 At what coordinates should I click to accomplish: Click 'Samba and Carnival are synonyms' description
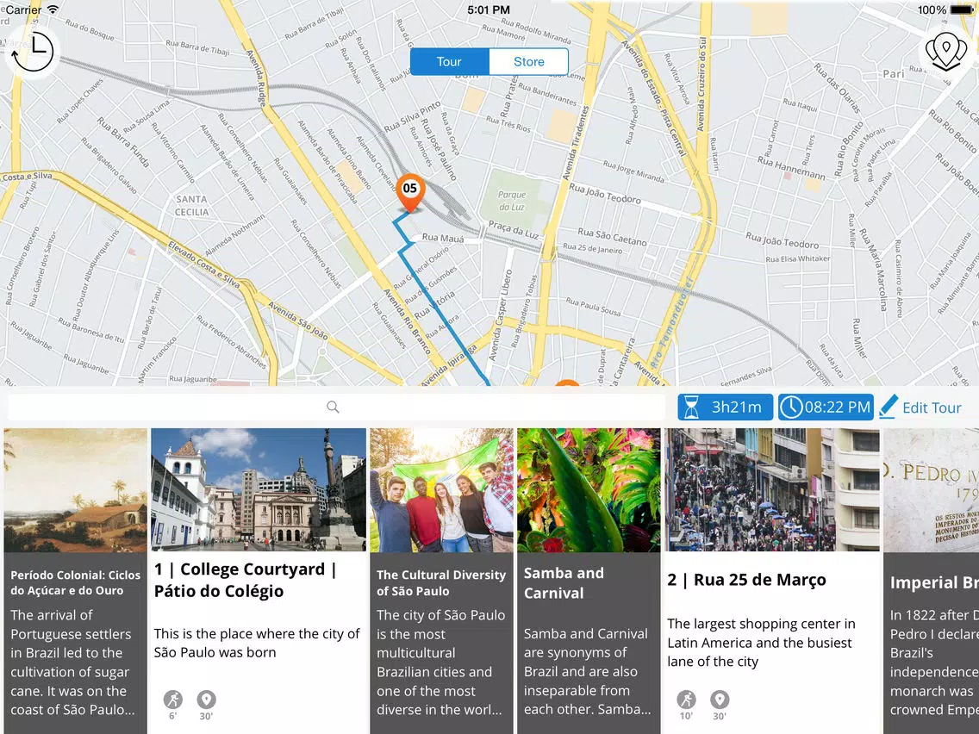[587, 672]
